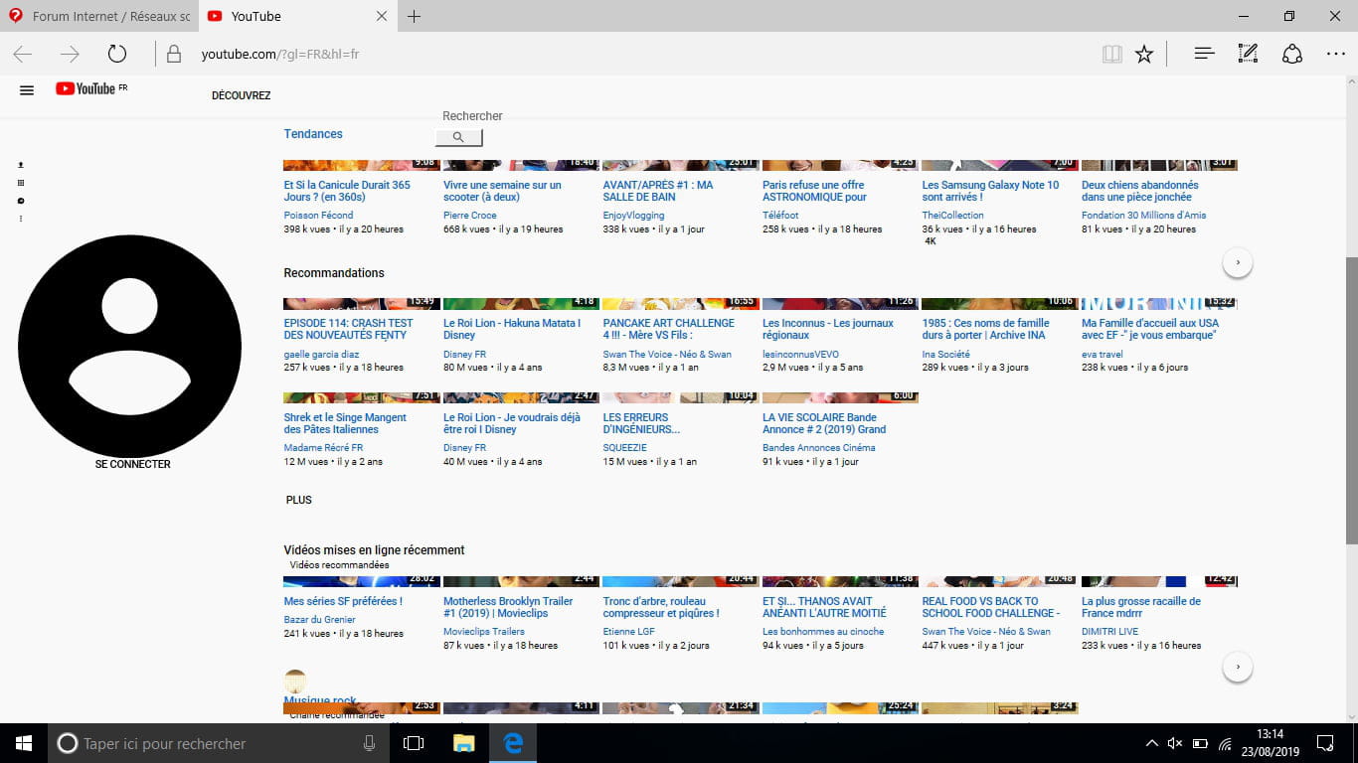
Task: Open Task View in the taskbar
Action: pos(414,743)
